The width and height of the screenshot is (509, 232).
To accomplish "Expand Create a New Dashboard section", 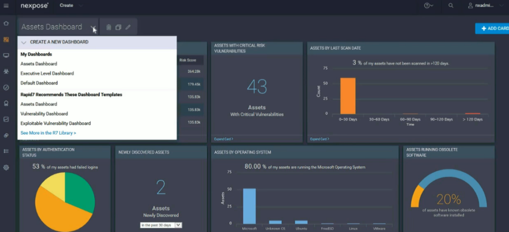I will [59, 42].
